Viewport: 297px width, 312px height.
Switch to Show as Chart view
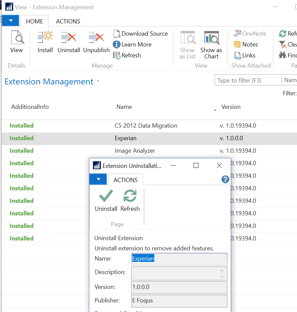pos(211,45)
